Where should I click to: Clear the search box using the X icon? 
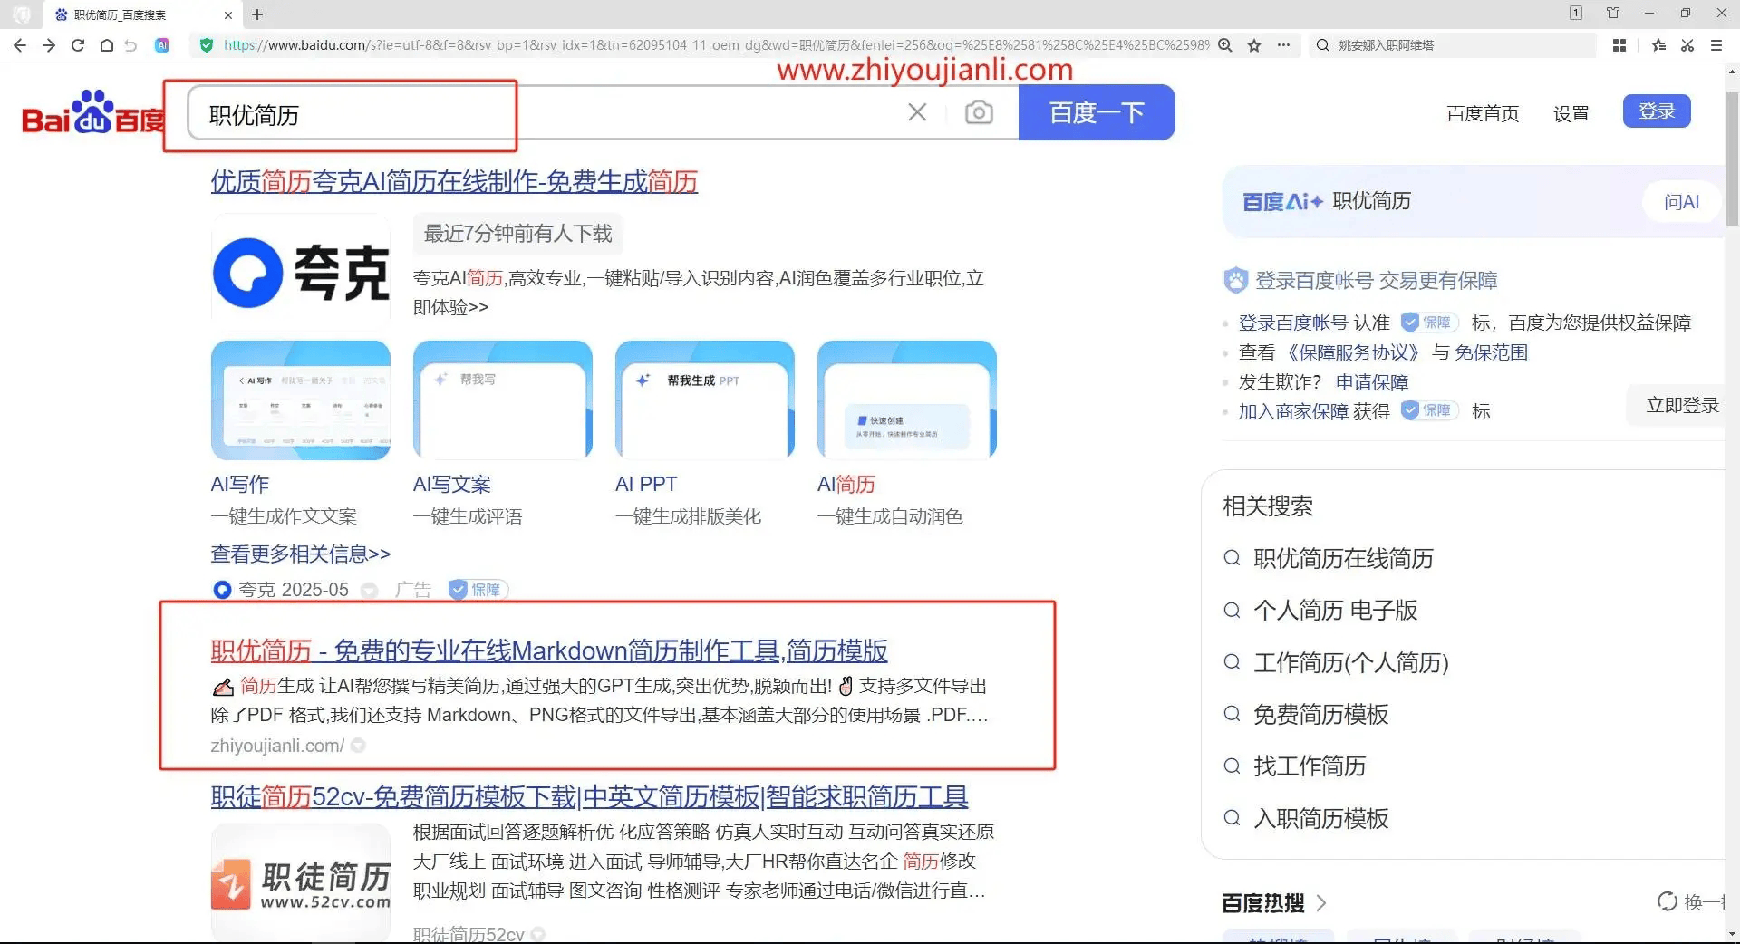[x=917, y=111]
